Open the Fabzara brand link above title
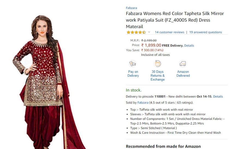Viewport: 232px width, 149px height. (x=131, y=8)
